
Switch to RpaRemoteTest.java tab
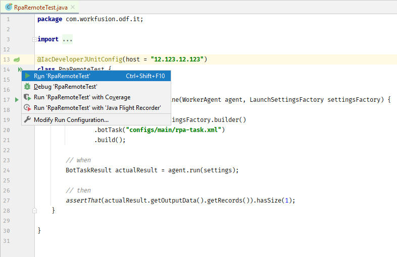coord(40,8)
